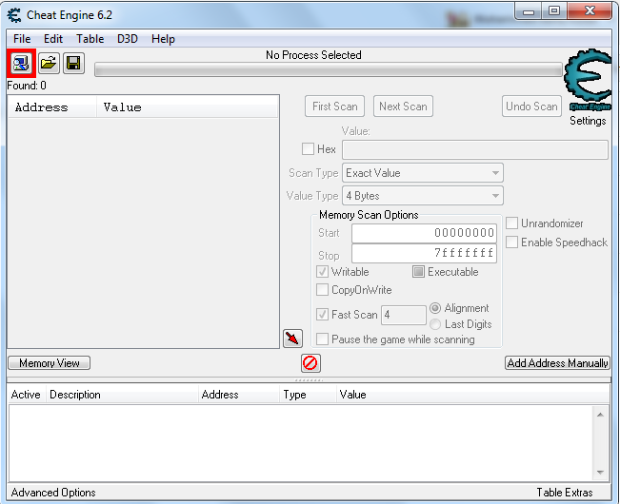Toggle the Writable checkbox
This screenshot has height=504, width=620.
tap(322, 272)
